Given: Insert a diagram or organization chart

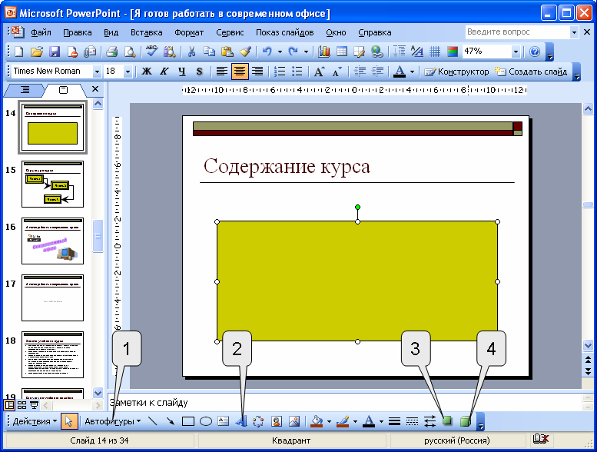Looking at the screenshot, I should tap(258, 421).
